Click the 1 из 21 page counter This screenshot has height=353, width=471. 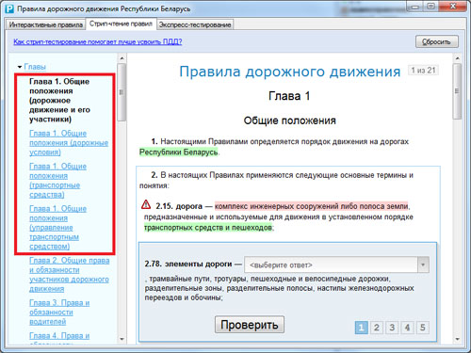pyautogui.click(x=423, y=71)
